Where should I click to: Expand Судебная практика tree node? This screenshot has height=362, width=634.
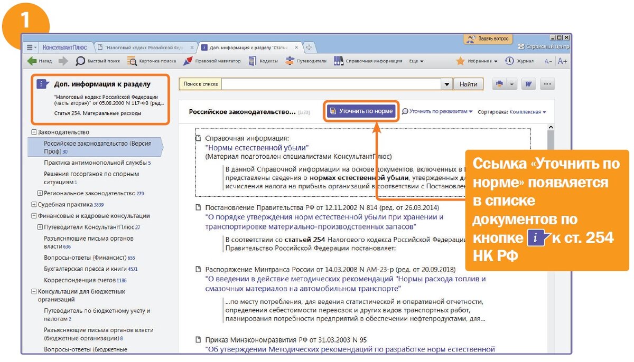click(x=34, y=204)
